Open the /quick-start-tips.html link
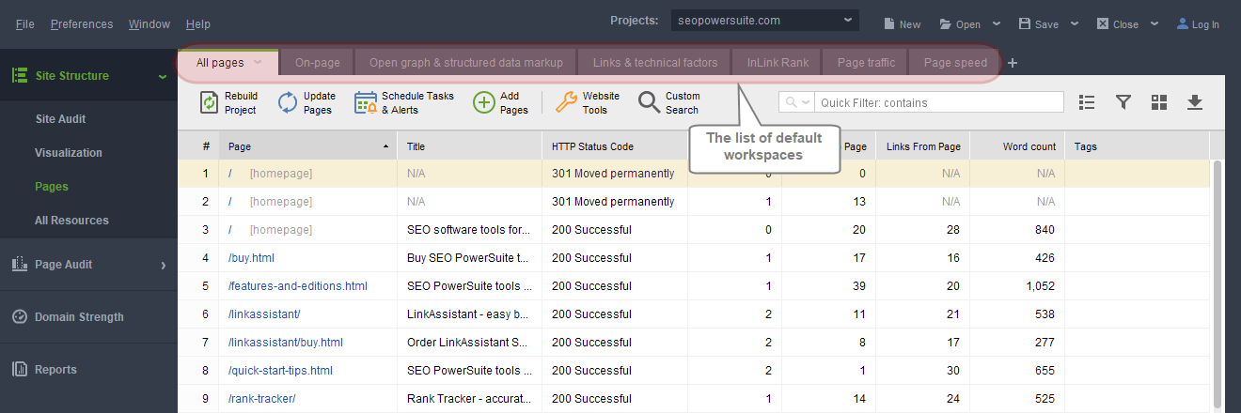The image size is (1241, 413). (x=280, y=371)
